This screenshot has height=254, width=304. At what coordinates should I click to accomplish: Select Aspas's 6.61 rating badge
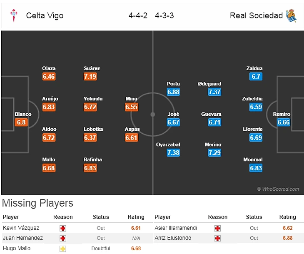point(132,137)
